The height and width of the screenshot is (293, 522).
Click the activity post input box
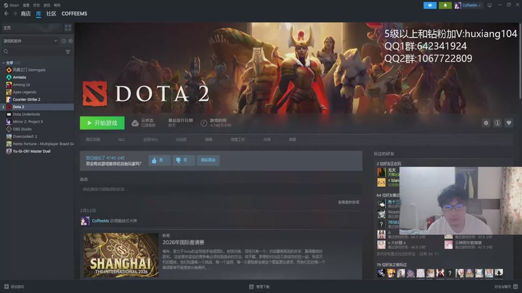pos(221,189)
